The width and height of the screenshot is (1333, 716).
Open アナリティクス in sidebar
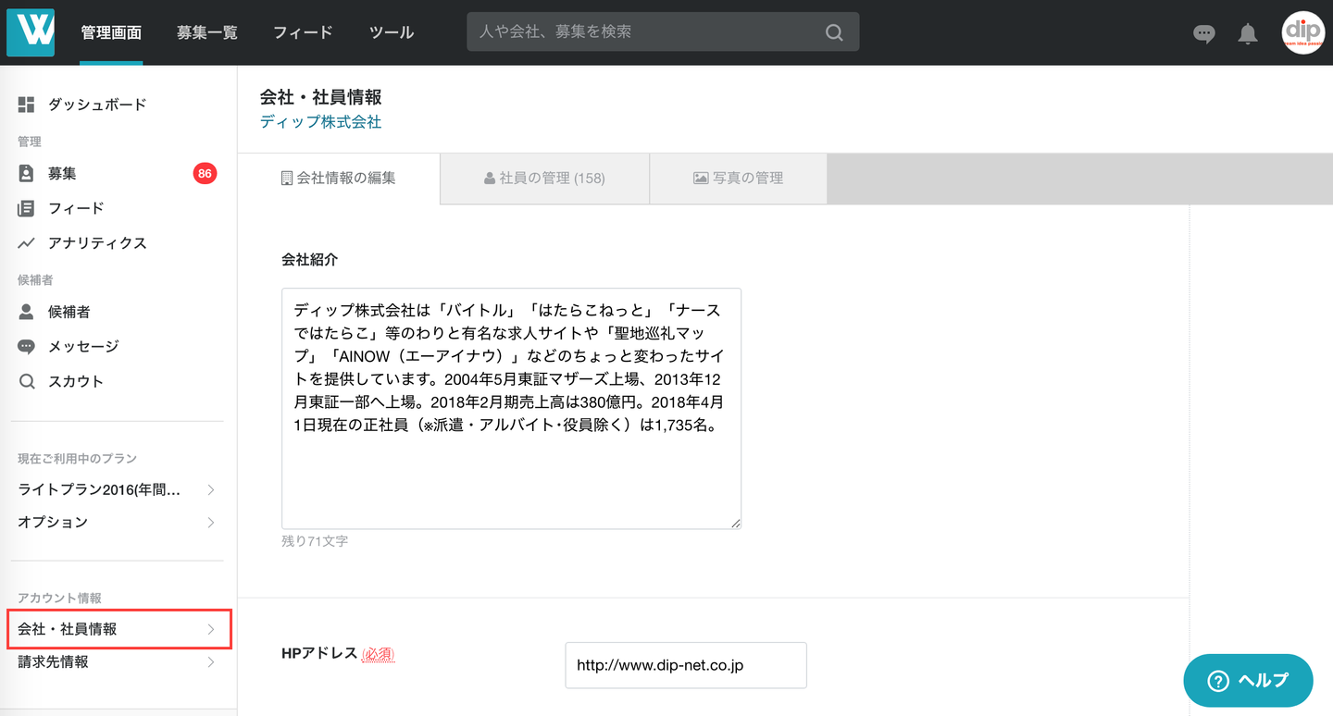click(x=97, y=243)
